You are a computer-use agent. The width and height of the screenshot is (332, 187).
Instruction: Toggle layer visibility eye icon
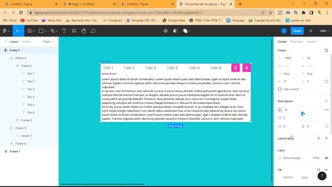[x=326, y=158]
